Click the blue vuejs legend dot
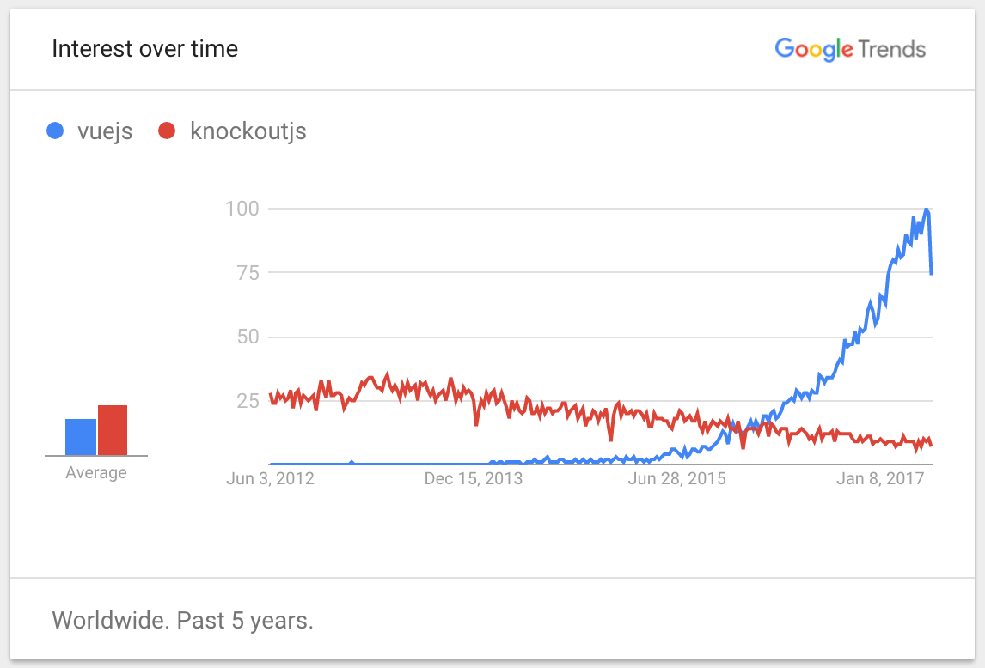Screen dimensions: 985x668 57,131
